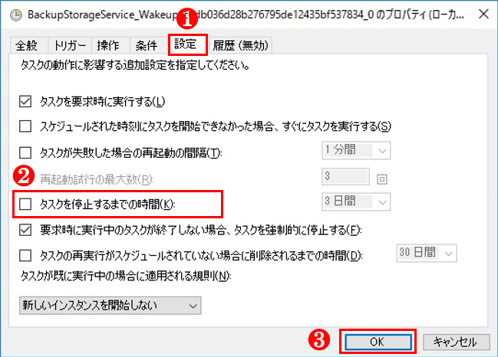Go to the 条件 tab
498x357 pixels.
click(x=147, y=46)
